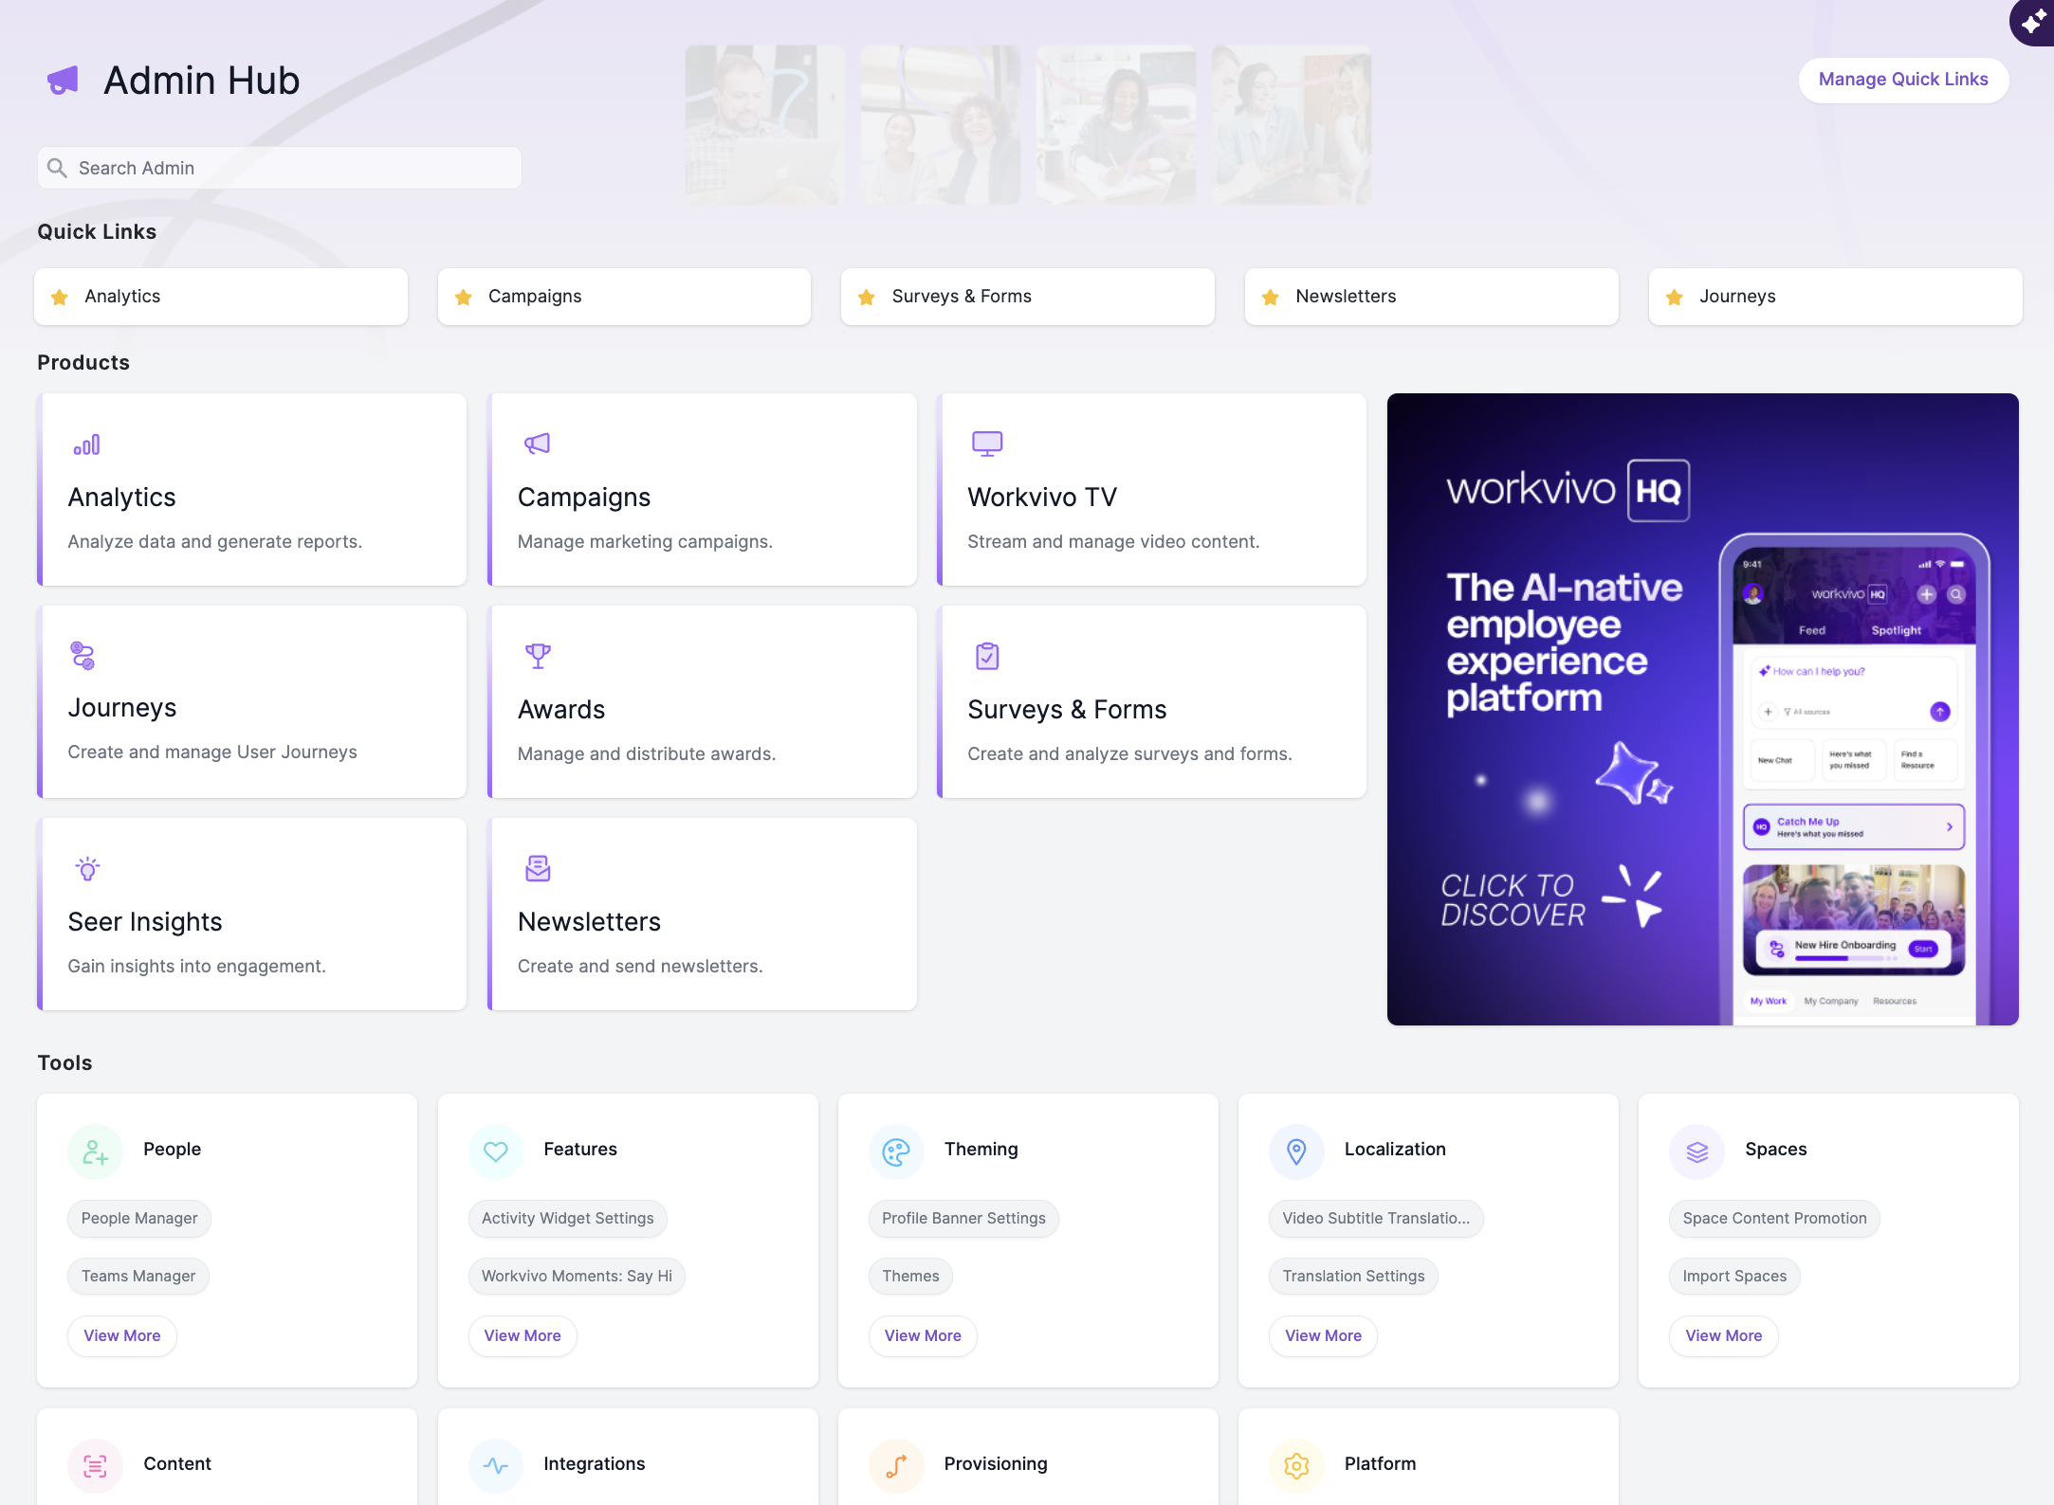Click the Provisioning tools heading
This screenshot has height=1505, width=2054.
(x=996, y=1464)
